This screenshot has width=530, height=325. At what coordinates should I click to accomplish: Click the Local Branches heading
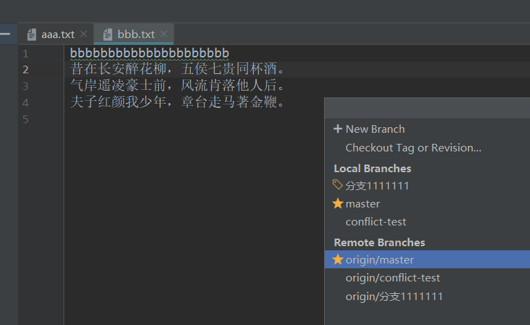[372, 169]
